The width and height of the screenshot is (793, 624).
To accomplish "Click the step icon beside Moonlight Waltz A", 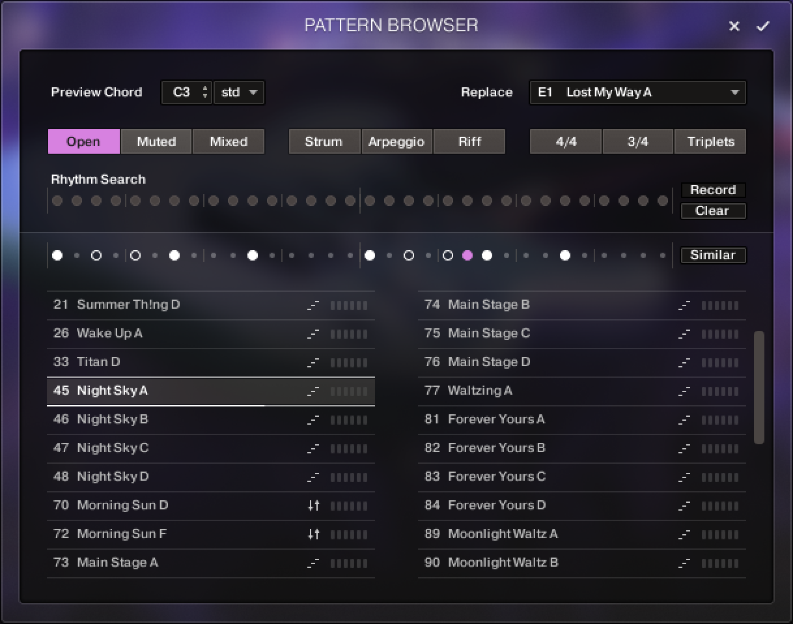I will (x=684, y=534).
